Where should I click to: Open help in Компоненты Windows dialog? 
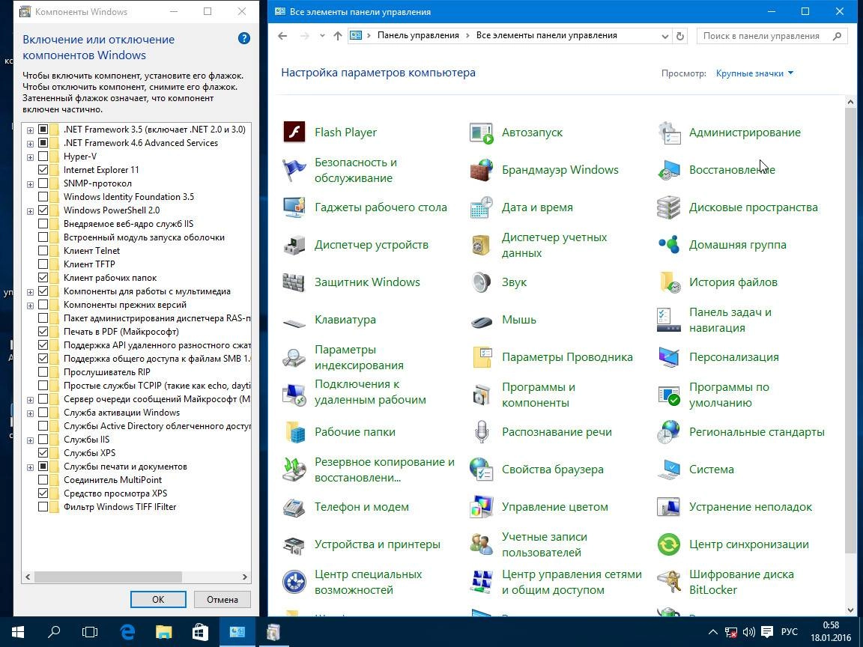tap(243, 38)
